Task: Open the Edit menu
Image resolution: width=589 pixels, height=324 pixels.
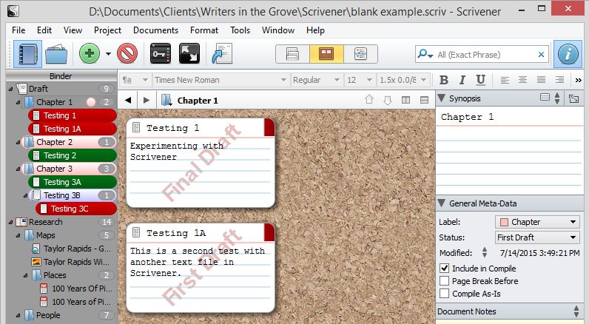Action: (x=44, y=30)
